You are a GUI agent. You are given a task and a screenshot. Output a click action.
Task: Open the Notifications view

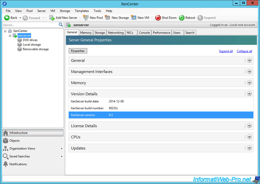tap(33, 164)
